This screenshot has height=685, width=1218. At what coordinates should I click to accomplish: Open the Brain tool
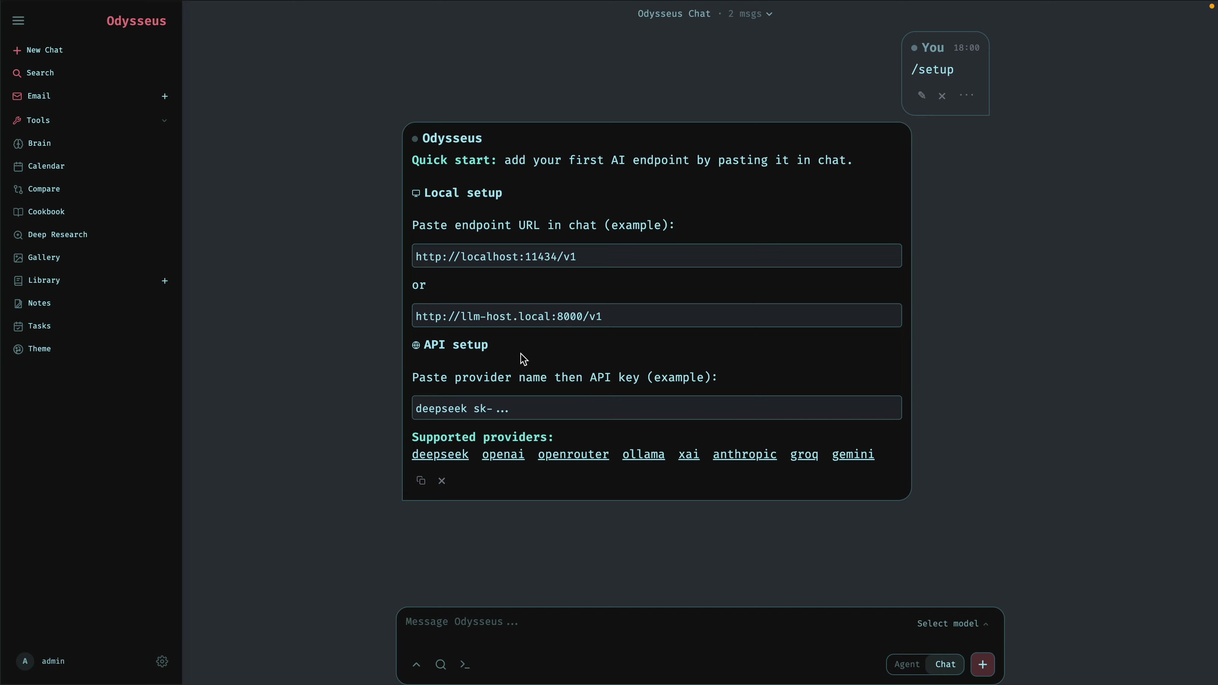pos(32,143)
